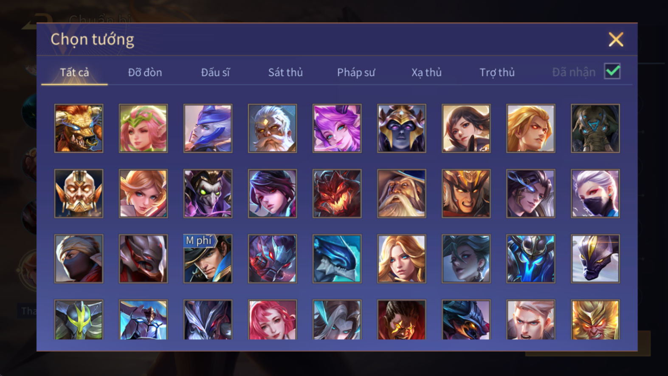Filter heroes by Pháp sư tab
Image resolution: width=668 pixels, height=376 pixels.
coord(356,72)
